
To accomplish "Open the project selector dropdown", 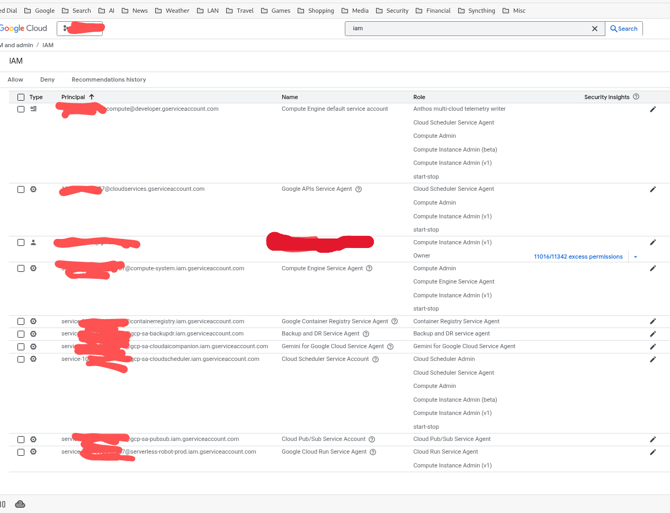I will (x=80, y=29).
